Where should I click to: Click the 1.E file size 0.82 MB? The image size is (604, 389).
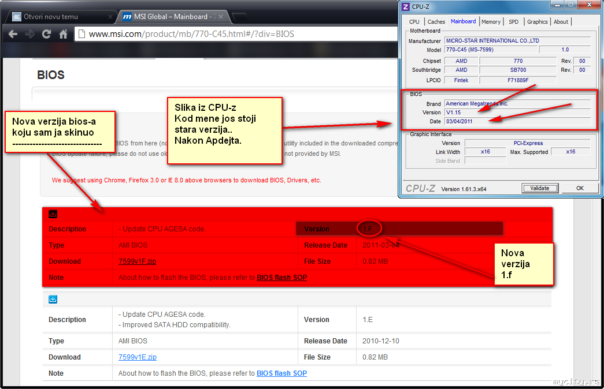375,357
